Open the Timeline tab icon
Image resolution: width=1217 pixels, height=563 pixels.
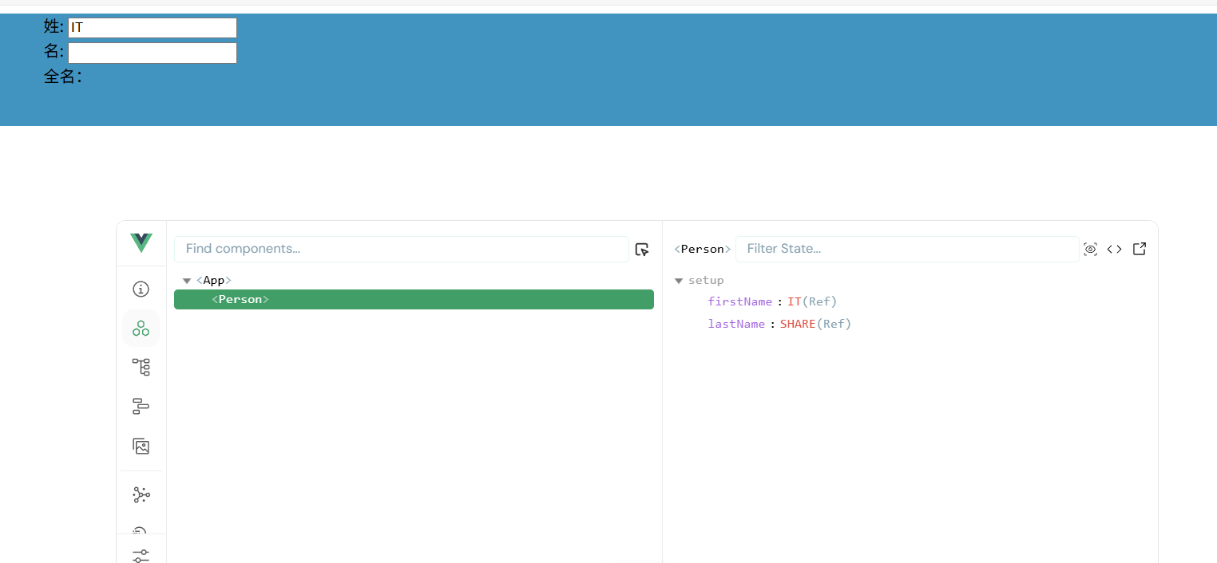(x=141, y=407)
